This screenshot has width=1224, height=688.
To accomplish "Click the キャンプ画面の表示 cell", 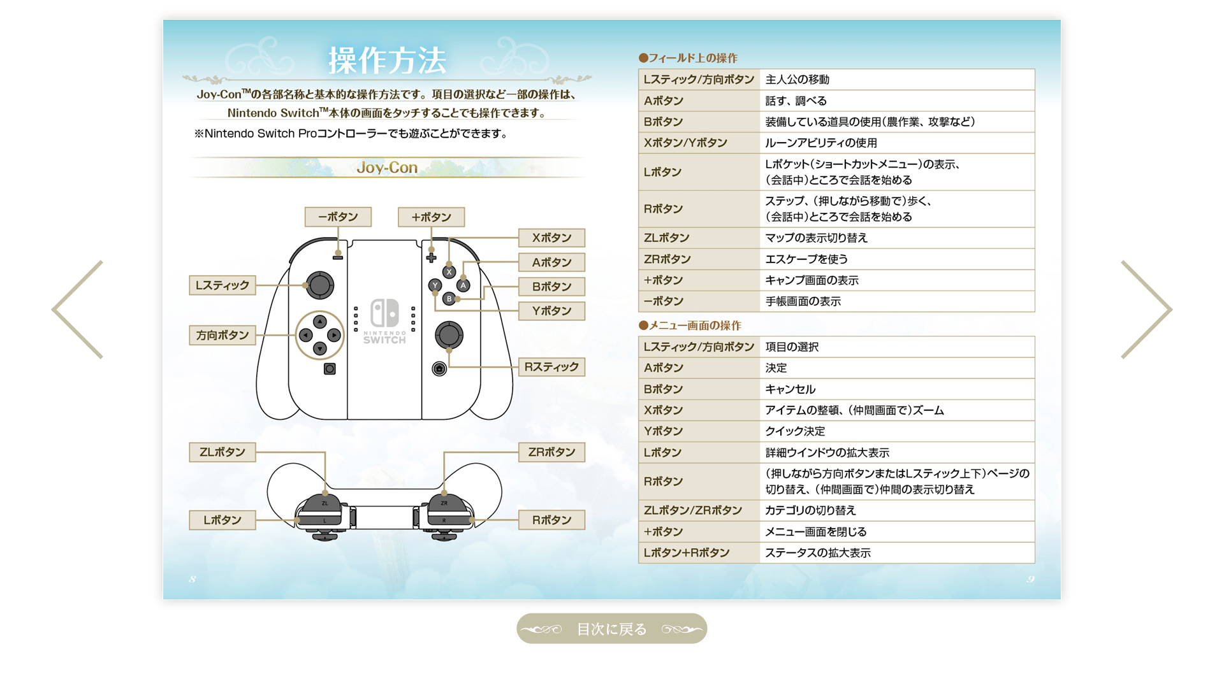I will click(x=897, y=280).
